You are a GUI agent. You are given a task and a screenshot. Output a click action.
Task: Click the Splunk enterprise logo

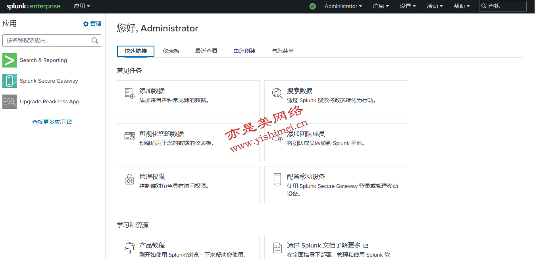click(x=33, y=6)
